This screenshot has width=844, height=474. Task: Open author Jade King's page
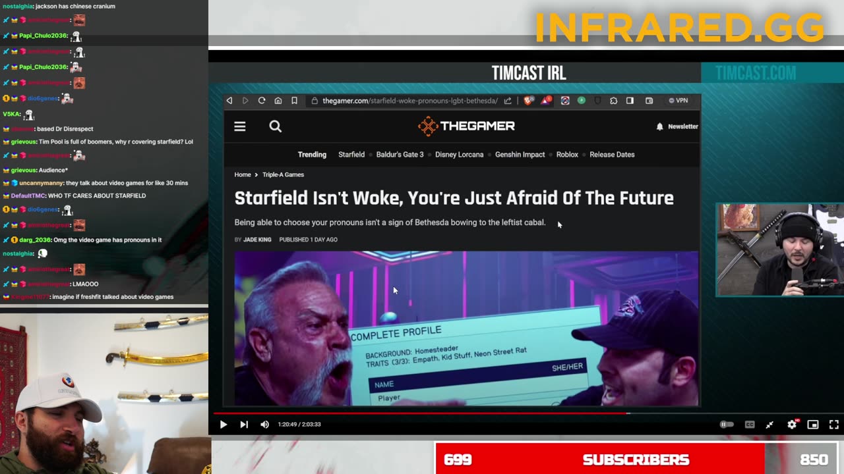(257, 240)
